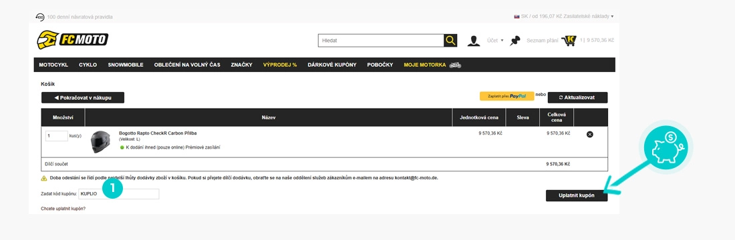
Task: Click the green availability dot
Action: point(122,147)
